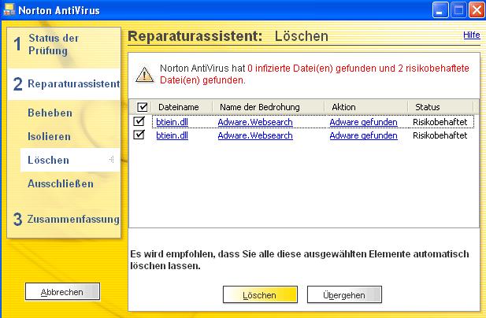Screen dimensions: 486x318
Task: Go to Beheben in the sidebar
Action: (50, 113)
